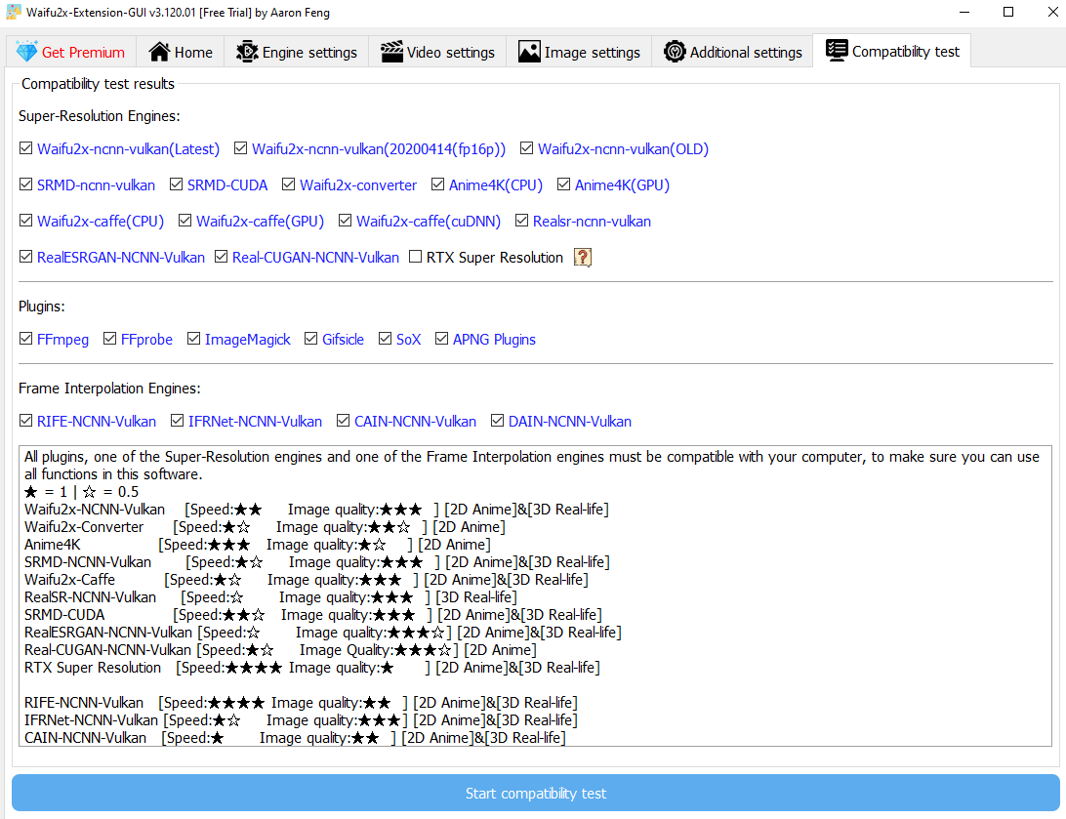Open the Video settings tab

[x=437, y=52]
